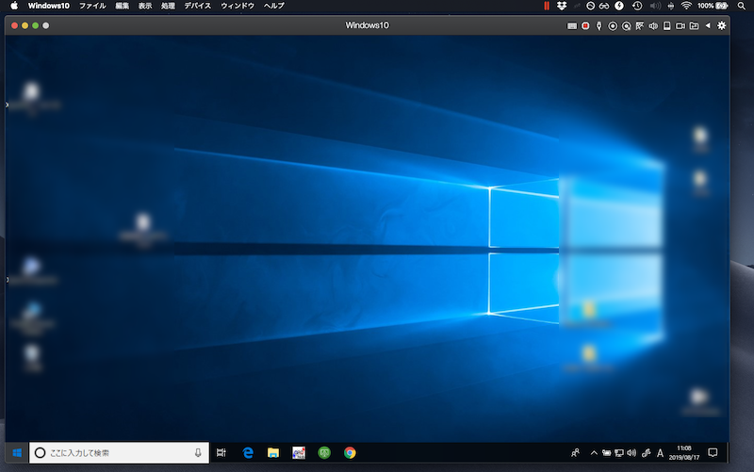Screen dimensions: 754x472
Task: Collapse the Parallels title bar icons arrow
Action: [x=709, y=25]
